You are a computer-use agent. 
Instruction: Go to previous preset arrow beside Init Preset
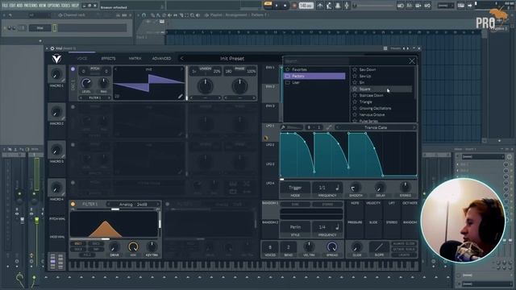pyautogui.click(x=181, y=59)
